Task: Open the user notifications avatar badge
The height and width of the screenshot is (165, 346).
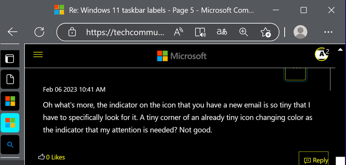Action: [x=322, y=54]
